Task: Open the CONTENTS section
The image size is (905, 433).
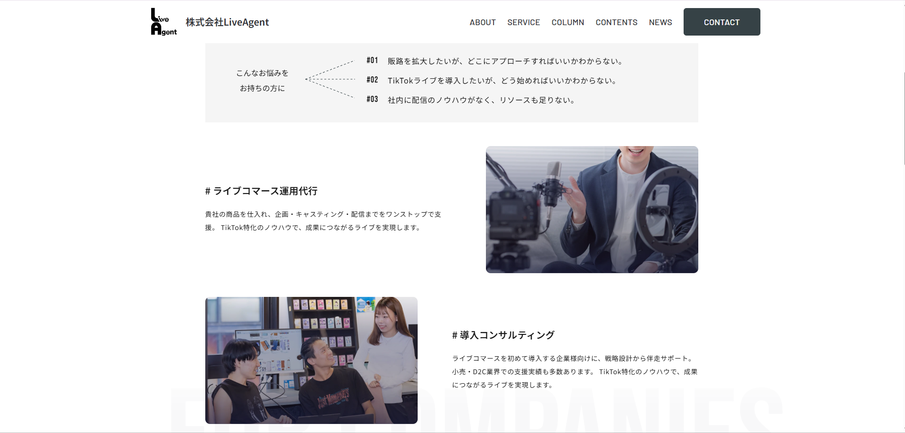Action: point(617,22)
